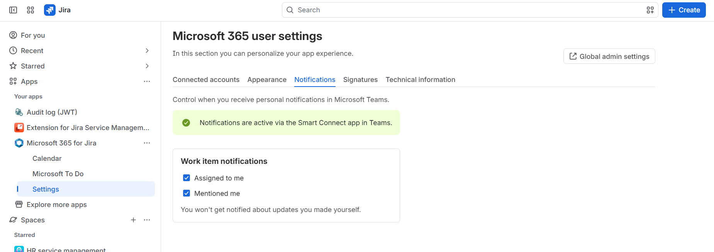Select the Notifications tab

(315, 80)
